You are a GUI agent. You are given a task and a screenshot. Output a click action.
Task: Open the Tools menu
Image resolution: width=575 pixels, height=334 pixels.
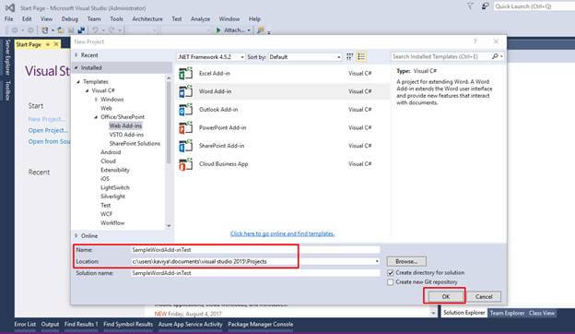pos(117,18)
